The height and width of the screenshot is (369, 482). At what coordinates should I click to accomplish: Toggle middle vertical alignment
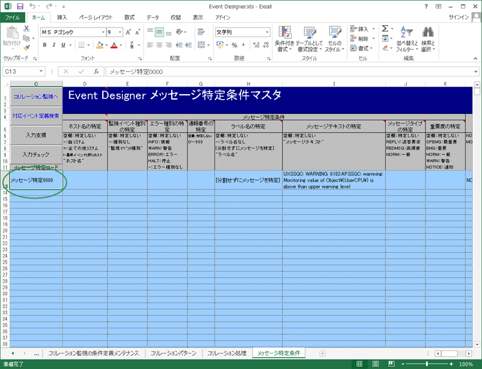[159, 32]
